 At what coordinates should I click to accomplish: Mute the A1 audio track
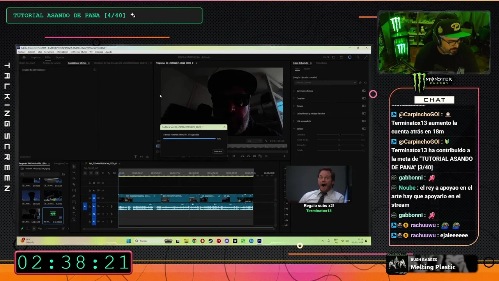click(x=103, y=206)
